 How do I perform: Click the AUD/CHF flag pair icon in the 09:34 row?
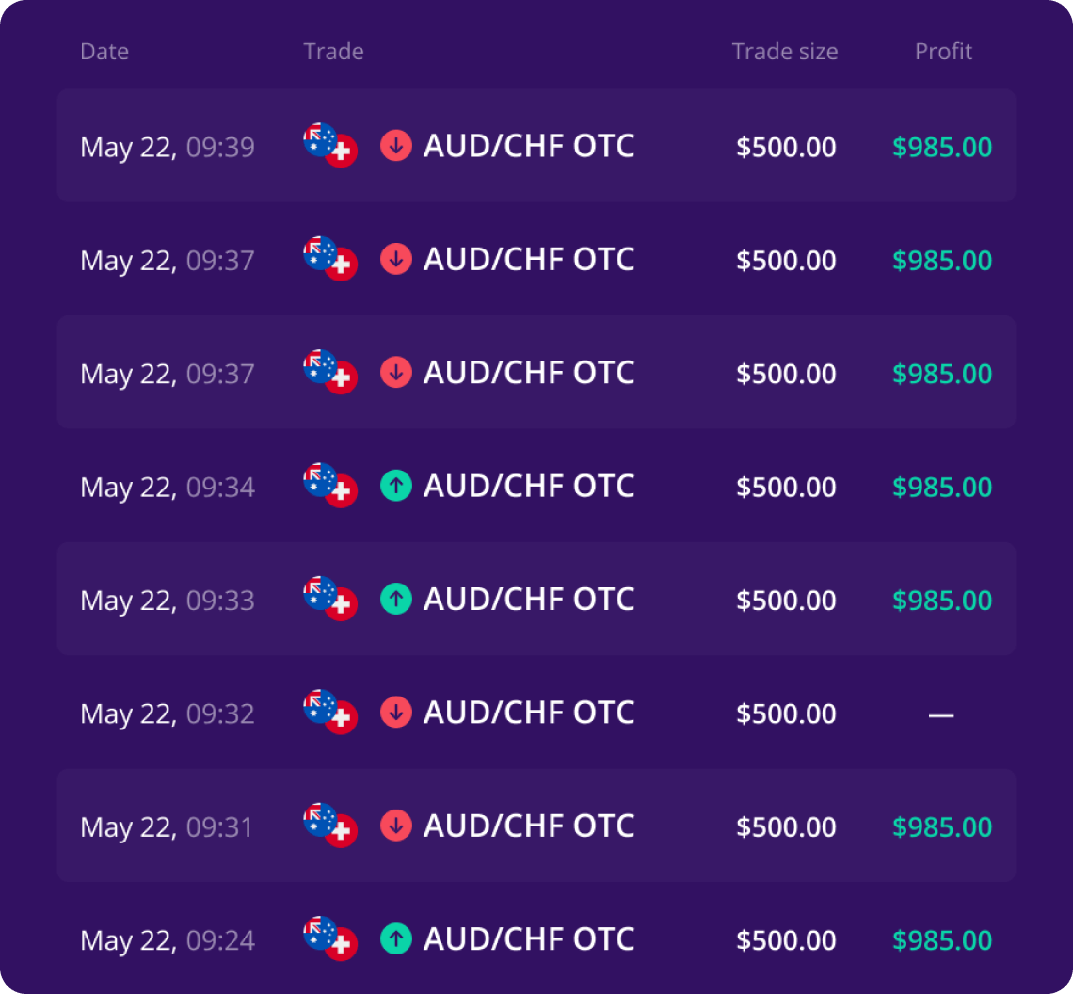click(x=330, y=486)
